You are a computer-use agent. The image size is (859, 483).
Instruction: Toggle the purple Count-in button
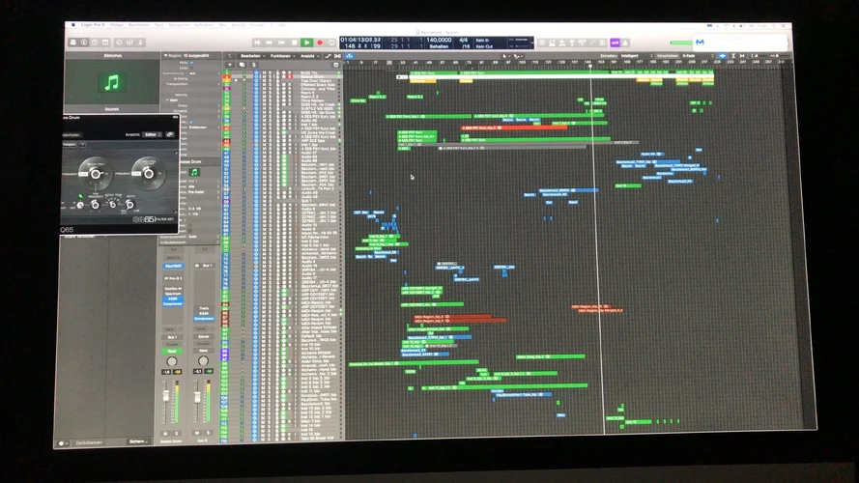point(615,43)
